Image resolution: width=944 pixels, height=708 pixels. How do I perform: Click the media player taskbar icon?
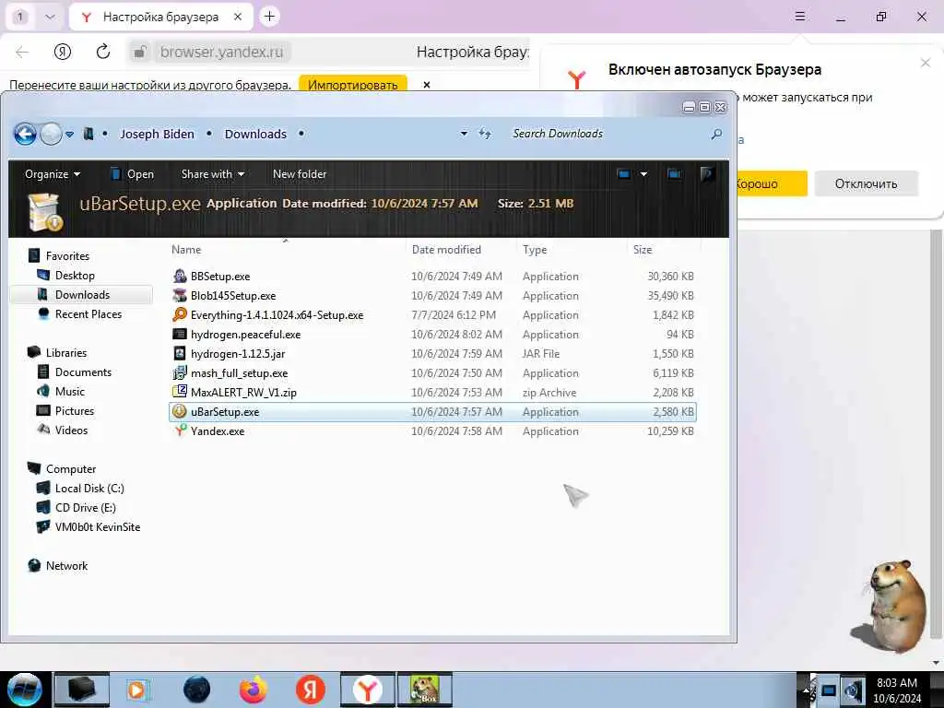click(x=138, y=690)
